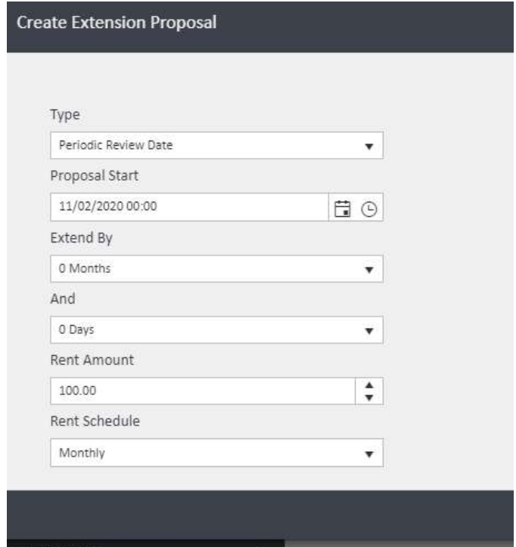Screen dimensions: 516x547
Task: Expand the And dropdown arrow
Action: click(x=369, y=331)
